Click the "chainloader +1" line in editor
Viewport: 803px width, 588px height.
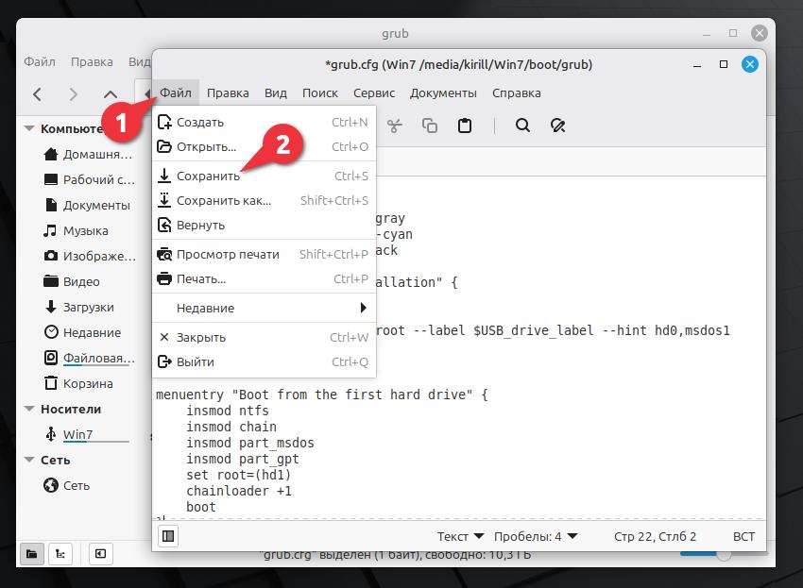click(x=239, y=491)
